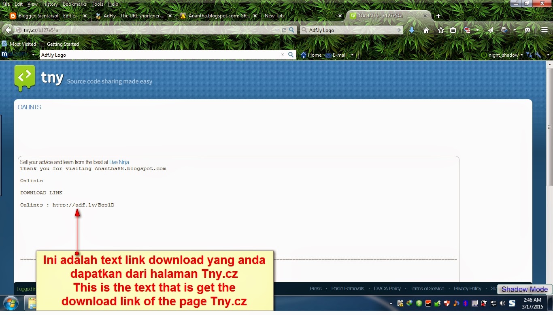Click the magnifier in the Adf.ly Logo toolbar search

click(x=291, y=55)
